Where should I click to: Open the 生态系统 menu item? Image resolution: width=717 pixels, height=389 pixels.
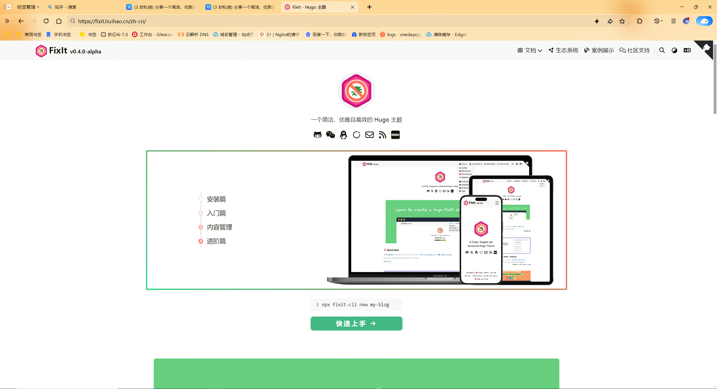tap(563, 50)
